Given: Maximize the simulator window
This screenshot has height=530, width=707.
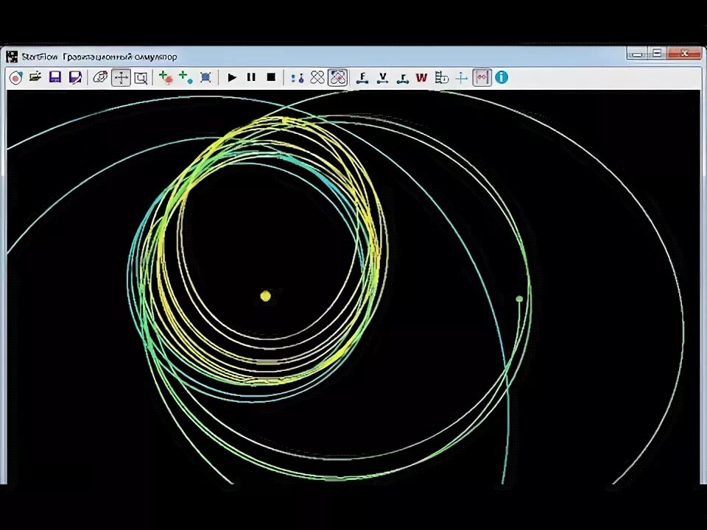Looking at the screenshot, I should [657, 54].
